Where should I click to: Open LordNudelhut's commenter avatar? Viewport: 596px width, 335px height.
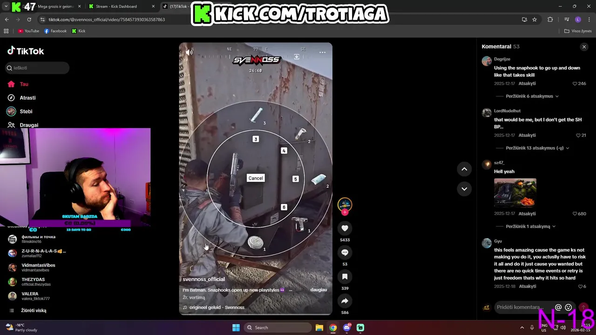(487, 113)
